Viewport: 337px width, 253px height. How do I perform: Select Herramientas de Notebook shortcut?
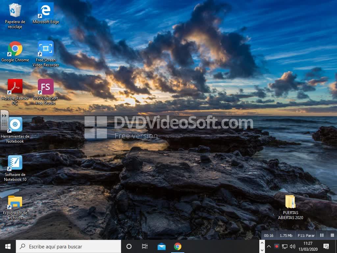click(15, 130)
